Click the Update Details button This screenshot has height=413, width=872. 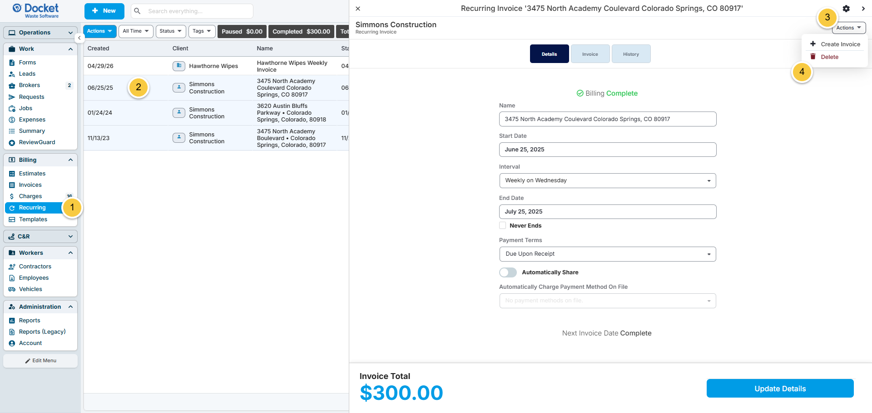pos(780,389)
